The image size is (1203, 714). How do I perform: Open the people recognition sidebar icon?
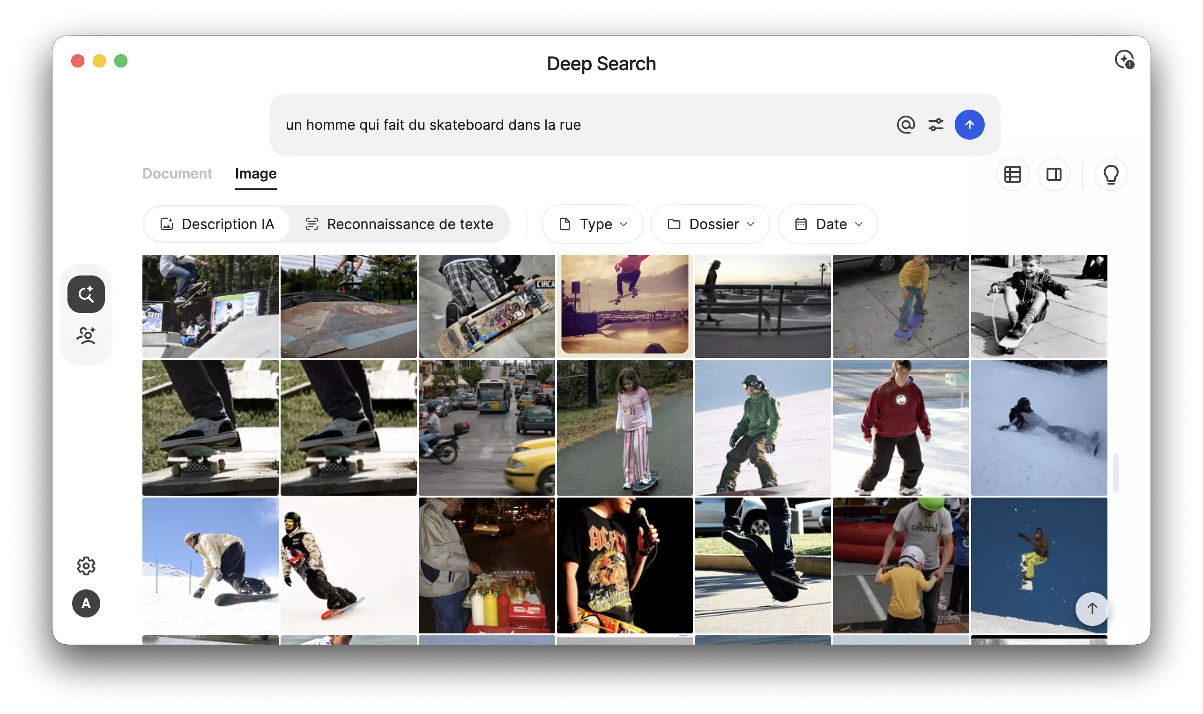tap(86, 335)
